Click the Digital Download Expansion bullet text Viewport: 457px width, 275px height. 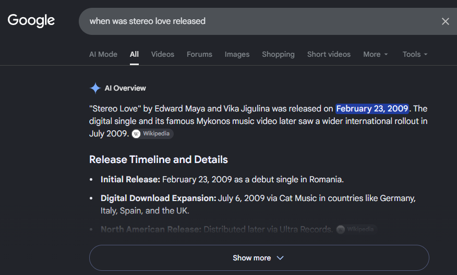click(258, 204)
